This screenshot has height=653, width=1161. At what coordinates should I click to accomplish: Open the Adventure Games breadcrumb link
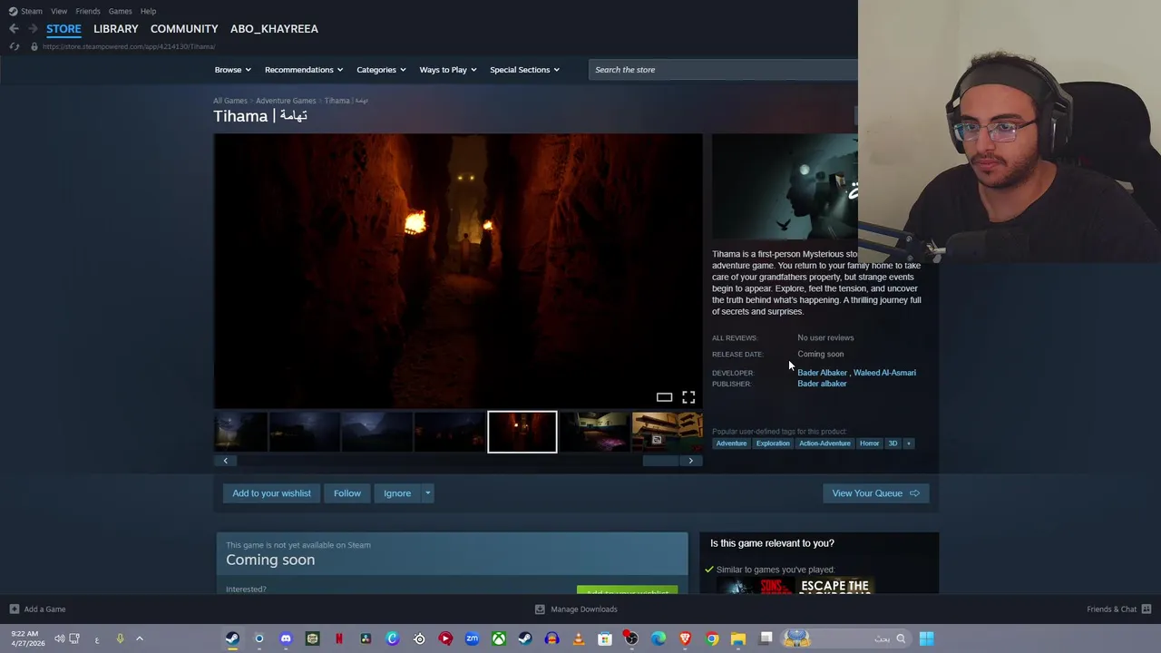[286, 101]
